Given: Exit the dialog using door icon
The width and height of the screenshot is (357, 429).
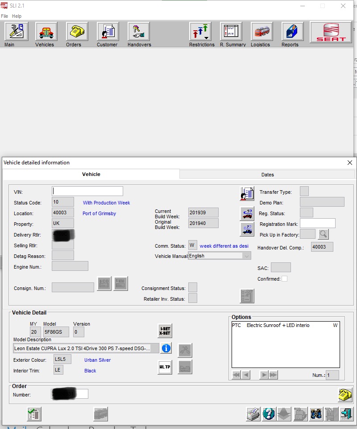Looking at the screenshot, I should tap(346, 414).
